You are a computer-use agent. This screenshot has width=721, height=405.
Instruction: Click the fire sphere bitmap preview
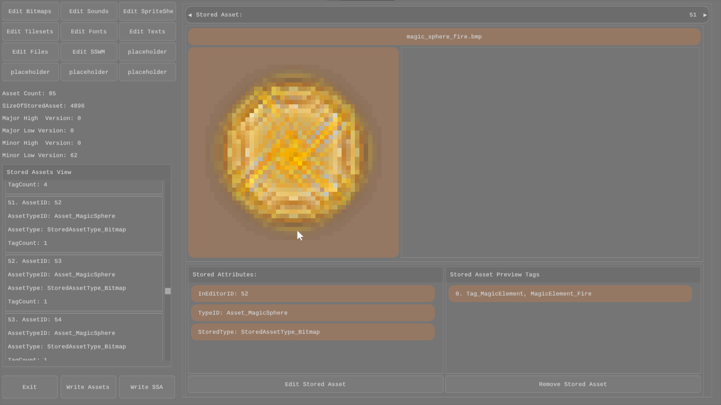pyautogui.click(x=293, y=152)
